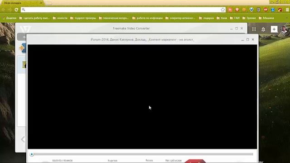
Task: Click the Add Video plus icon in Freemake
Action: pos(22,48)
